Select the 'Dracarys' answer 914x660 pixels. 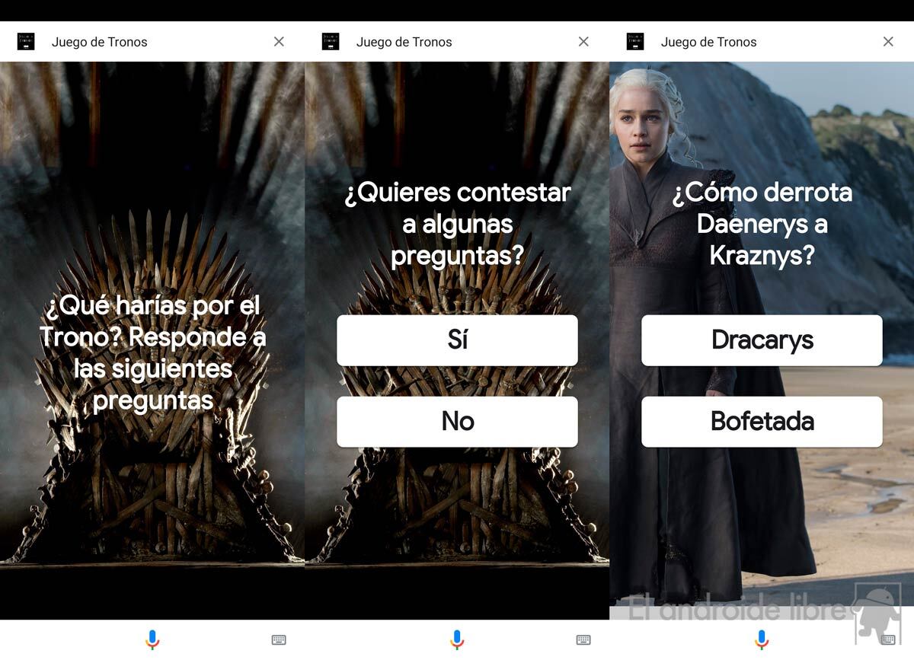(762, 340)
